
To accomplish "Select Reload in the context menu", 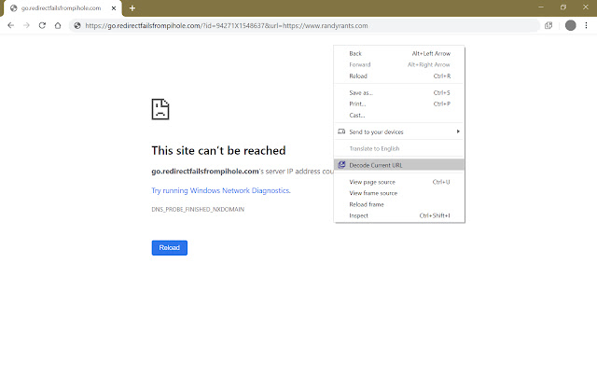I will tap(399, 76).
